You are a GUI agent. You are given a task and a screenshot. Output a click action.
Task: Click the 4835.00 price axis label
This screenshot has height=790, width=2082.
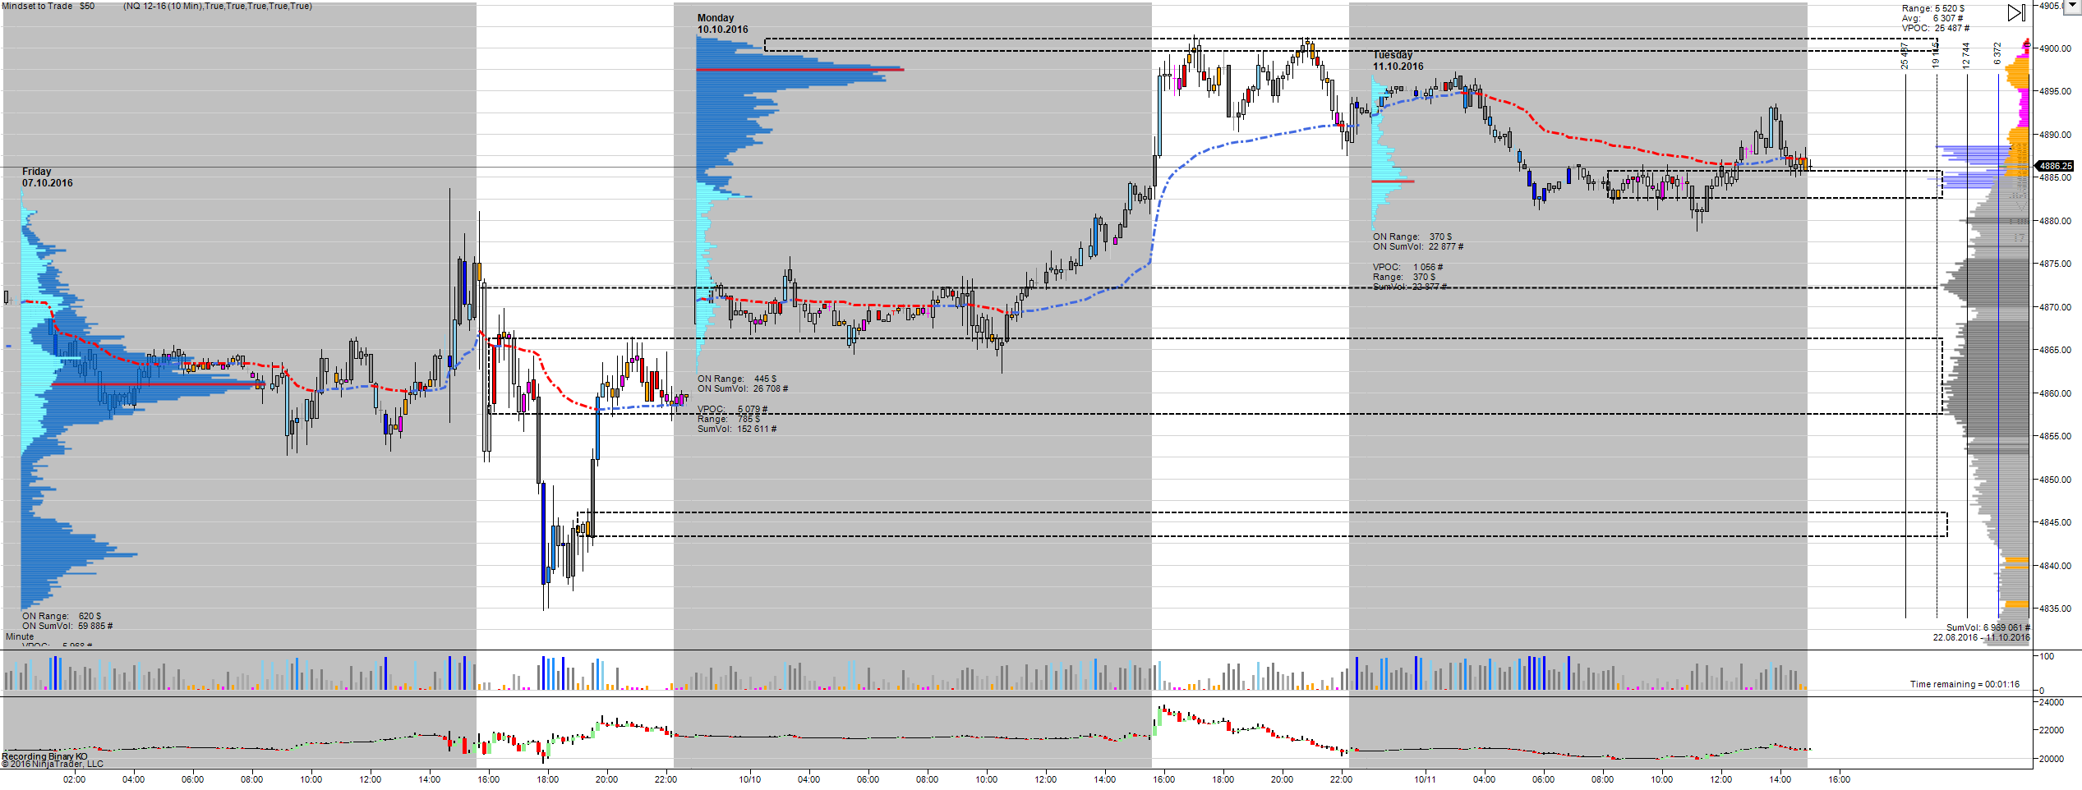pos(2056,609)
